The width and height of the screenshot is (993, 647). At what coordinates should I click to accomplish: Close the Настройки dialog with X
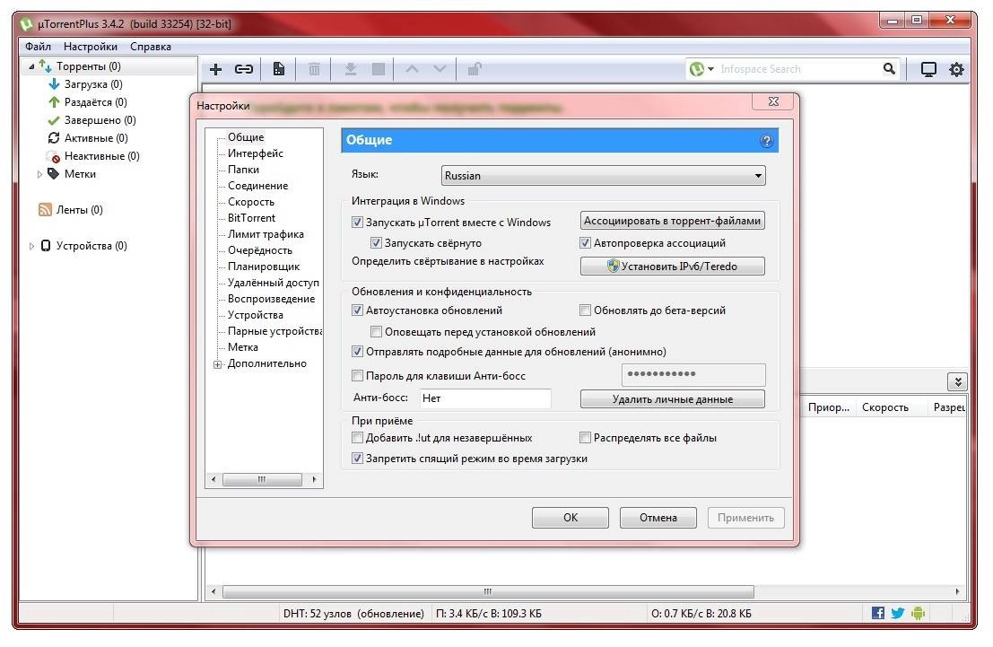(x=773, y=101)
